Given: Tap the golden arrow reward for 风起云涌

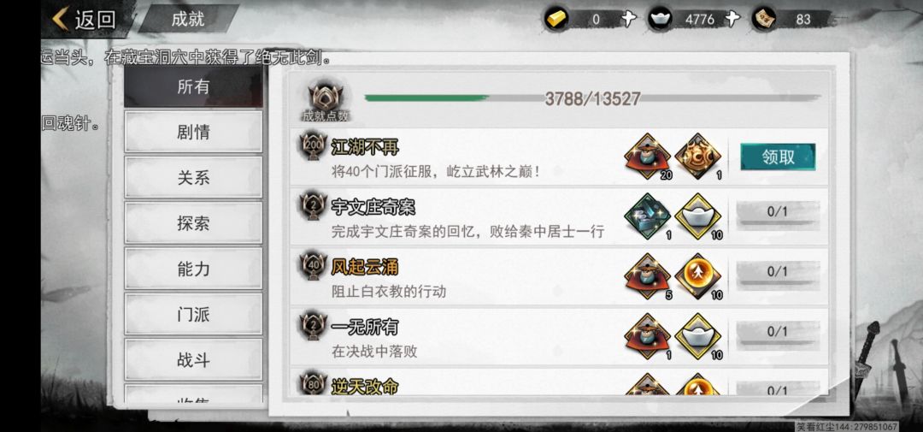Looking at the screenshot, I should (698, 275).
